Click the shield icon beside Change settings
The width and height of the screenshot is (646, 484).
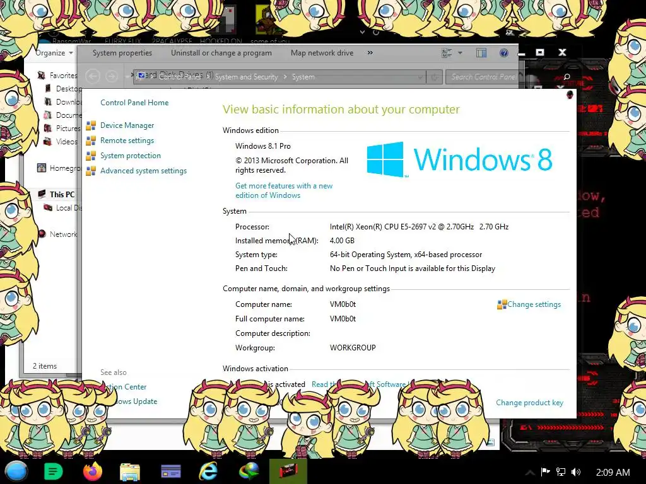[502, 304]
